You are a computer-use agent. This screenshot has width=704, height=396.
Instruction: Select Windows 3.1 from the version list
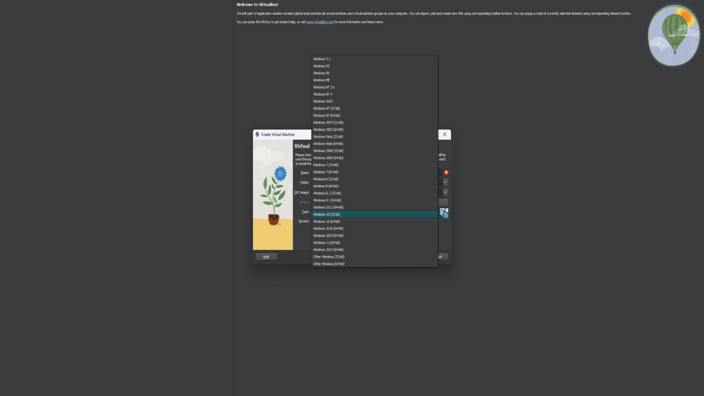coord(375,59)
